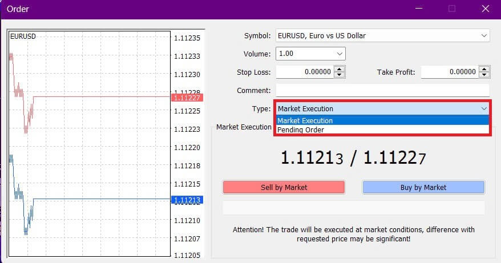Image resolution: width=501 pixels, height=263 pixels.
Task: Click the EURUSD label on the chart
Action: tap(22, 36)
